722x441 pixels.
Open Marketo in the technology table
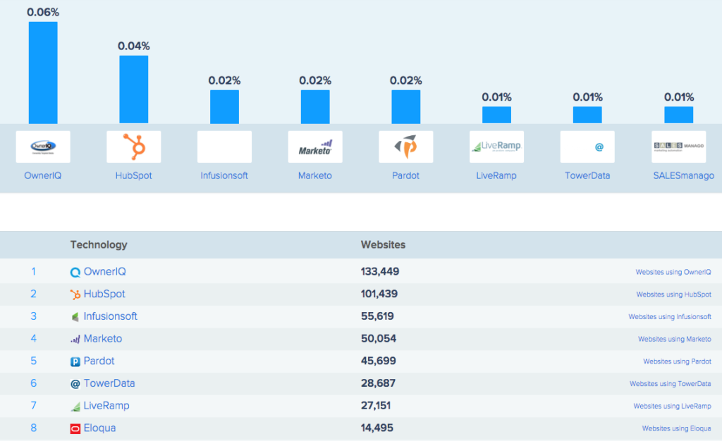[x=103, y=338]
